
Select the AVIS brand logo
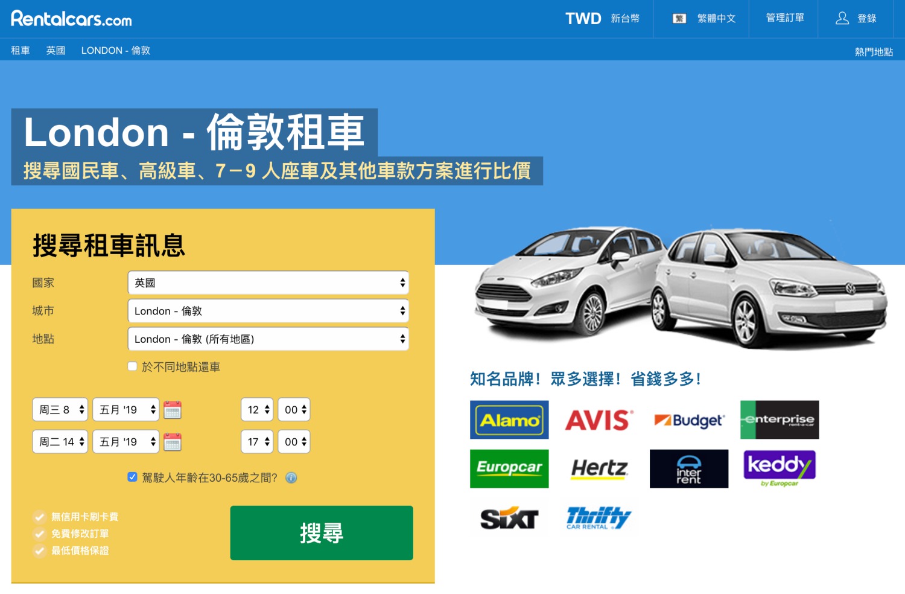pyautogui.click(x=599, y=420)
